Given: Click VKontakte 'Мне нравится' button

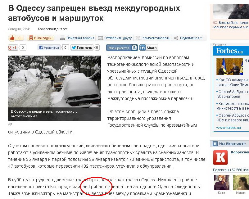Looking at the screenshot, I should (122, 47).
